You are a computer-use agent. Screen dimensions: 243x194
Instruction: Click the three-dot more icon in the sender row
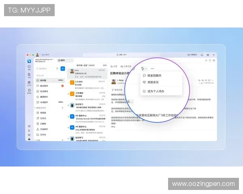point(213,80)
